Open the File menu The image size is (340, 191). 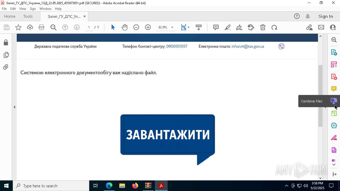pos(4,9)
